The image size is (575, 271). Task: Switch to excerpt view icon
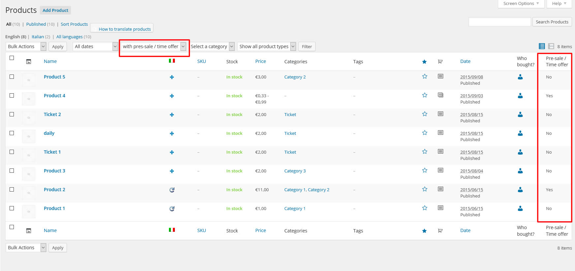551,46
